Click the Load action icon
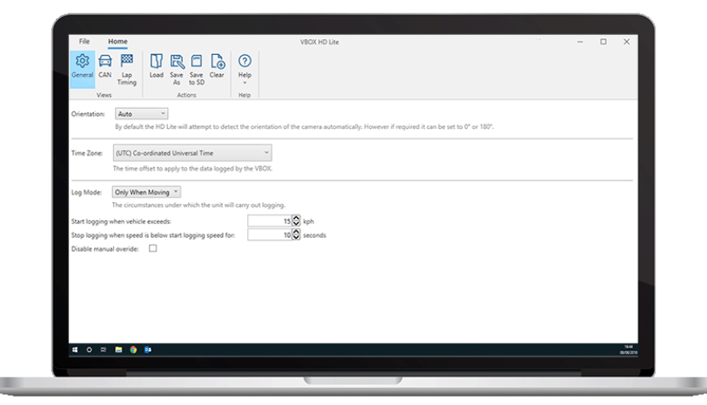 pos(156,65)
